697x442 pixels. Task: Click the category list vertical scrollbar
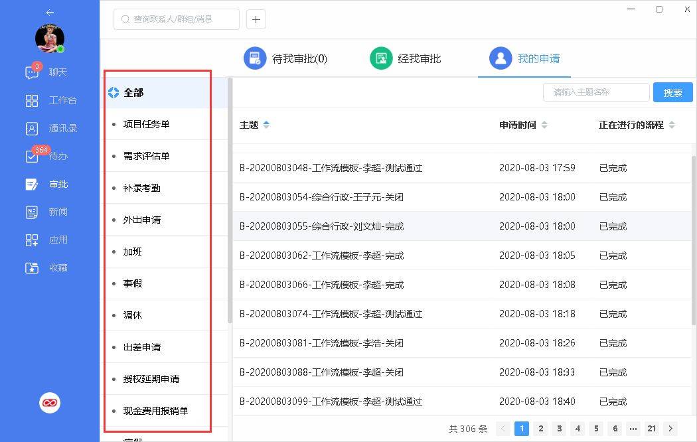(230, 199)
